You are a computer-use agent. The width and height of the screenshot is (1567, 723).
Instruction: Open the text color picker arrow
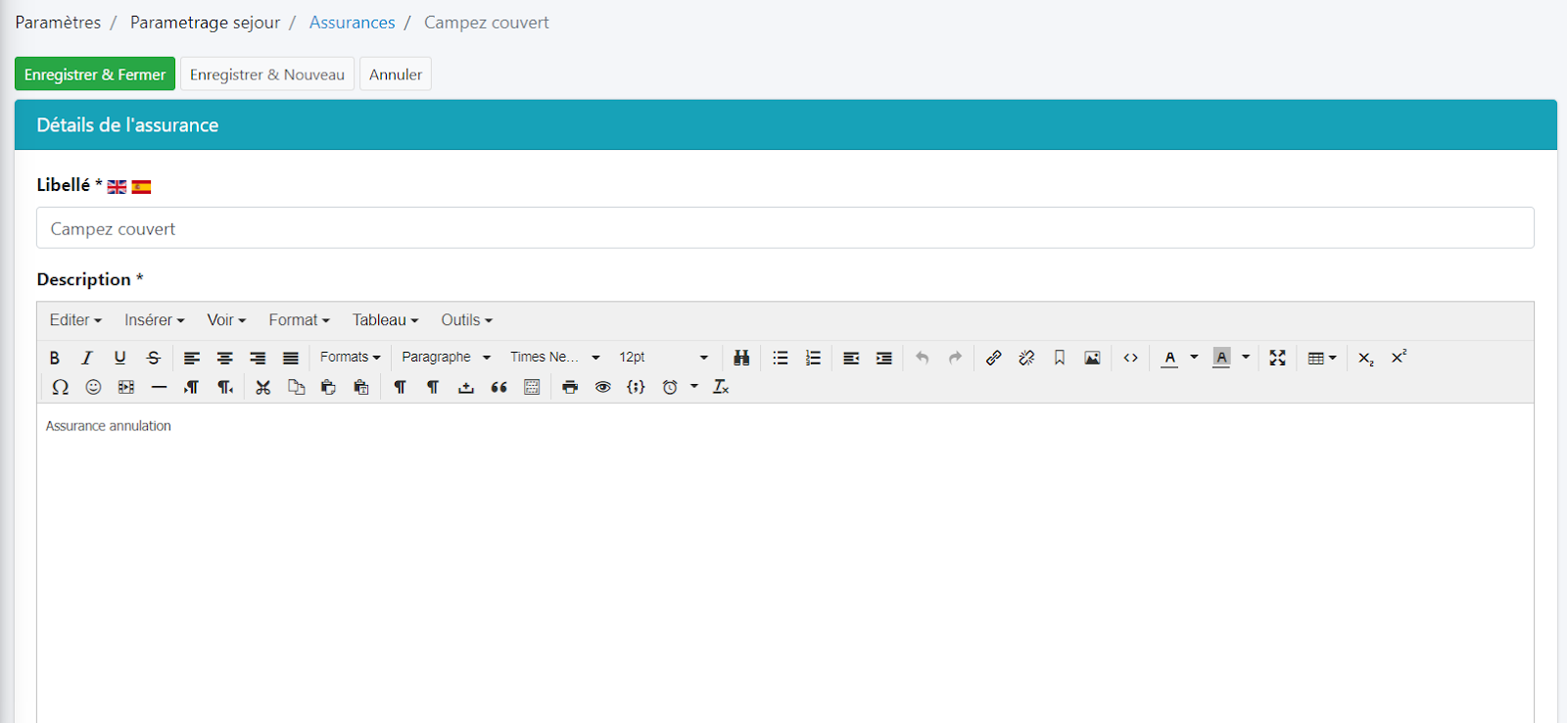coord(1194,358)
